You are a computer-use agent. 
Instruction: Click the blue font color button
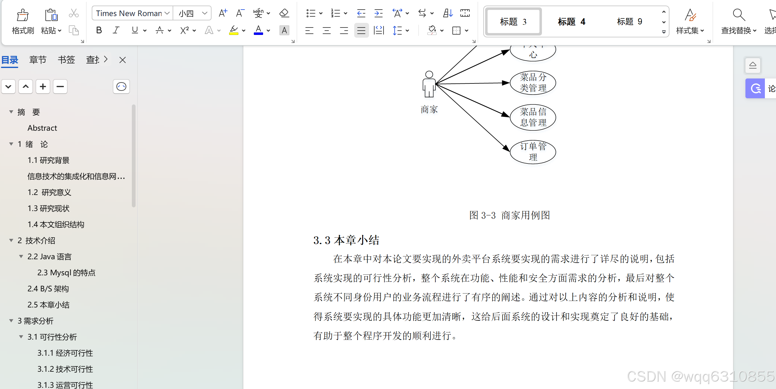pyautogui.click(x=258, y=30)
